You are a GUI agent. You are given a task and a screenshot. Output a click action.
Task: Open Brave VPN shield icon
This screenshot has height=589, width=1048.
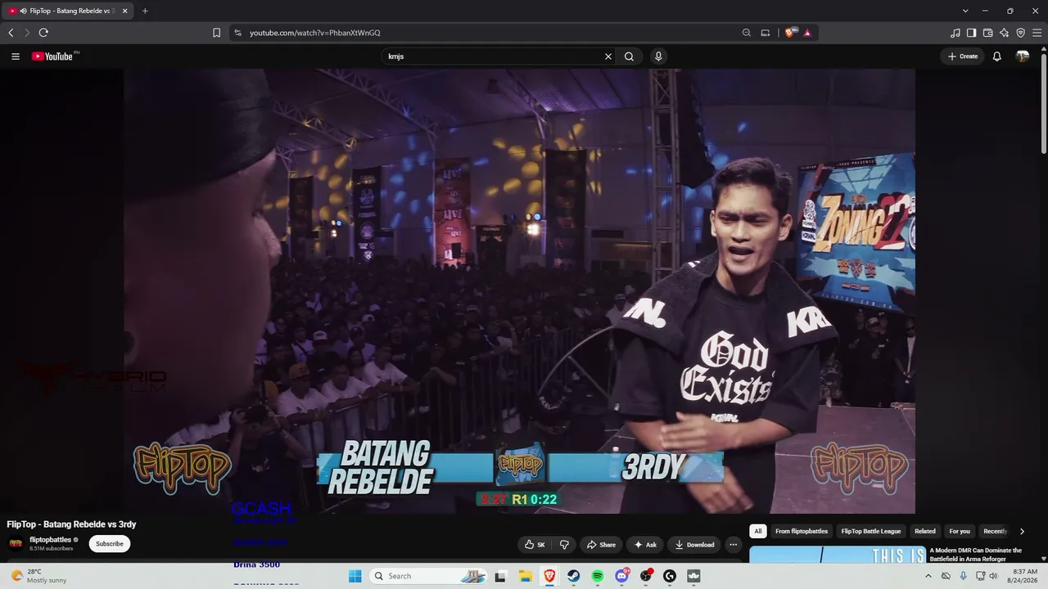tap(1020, 33)
